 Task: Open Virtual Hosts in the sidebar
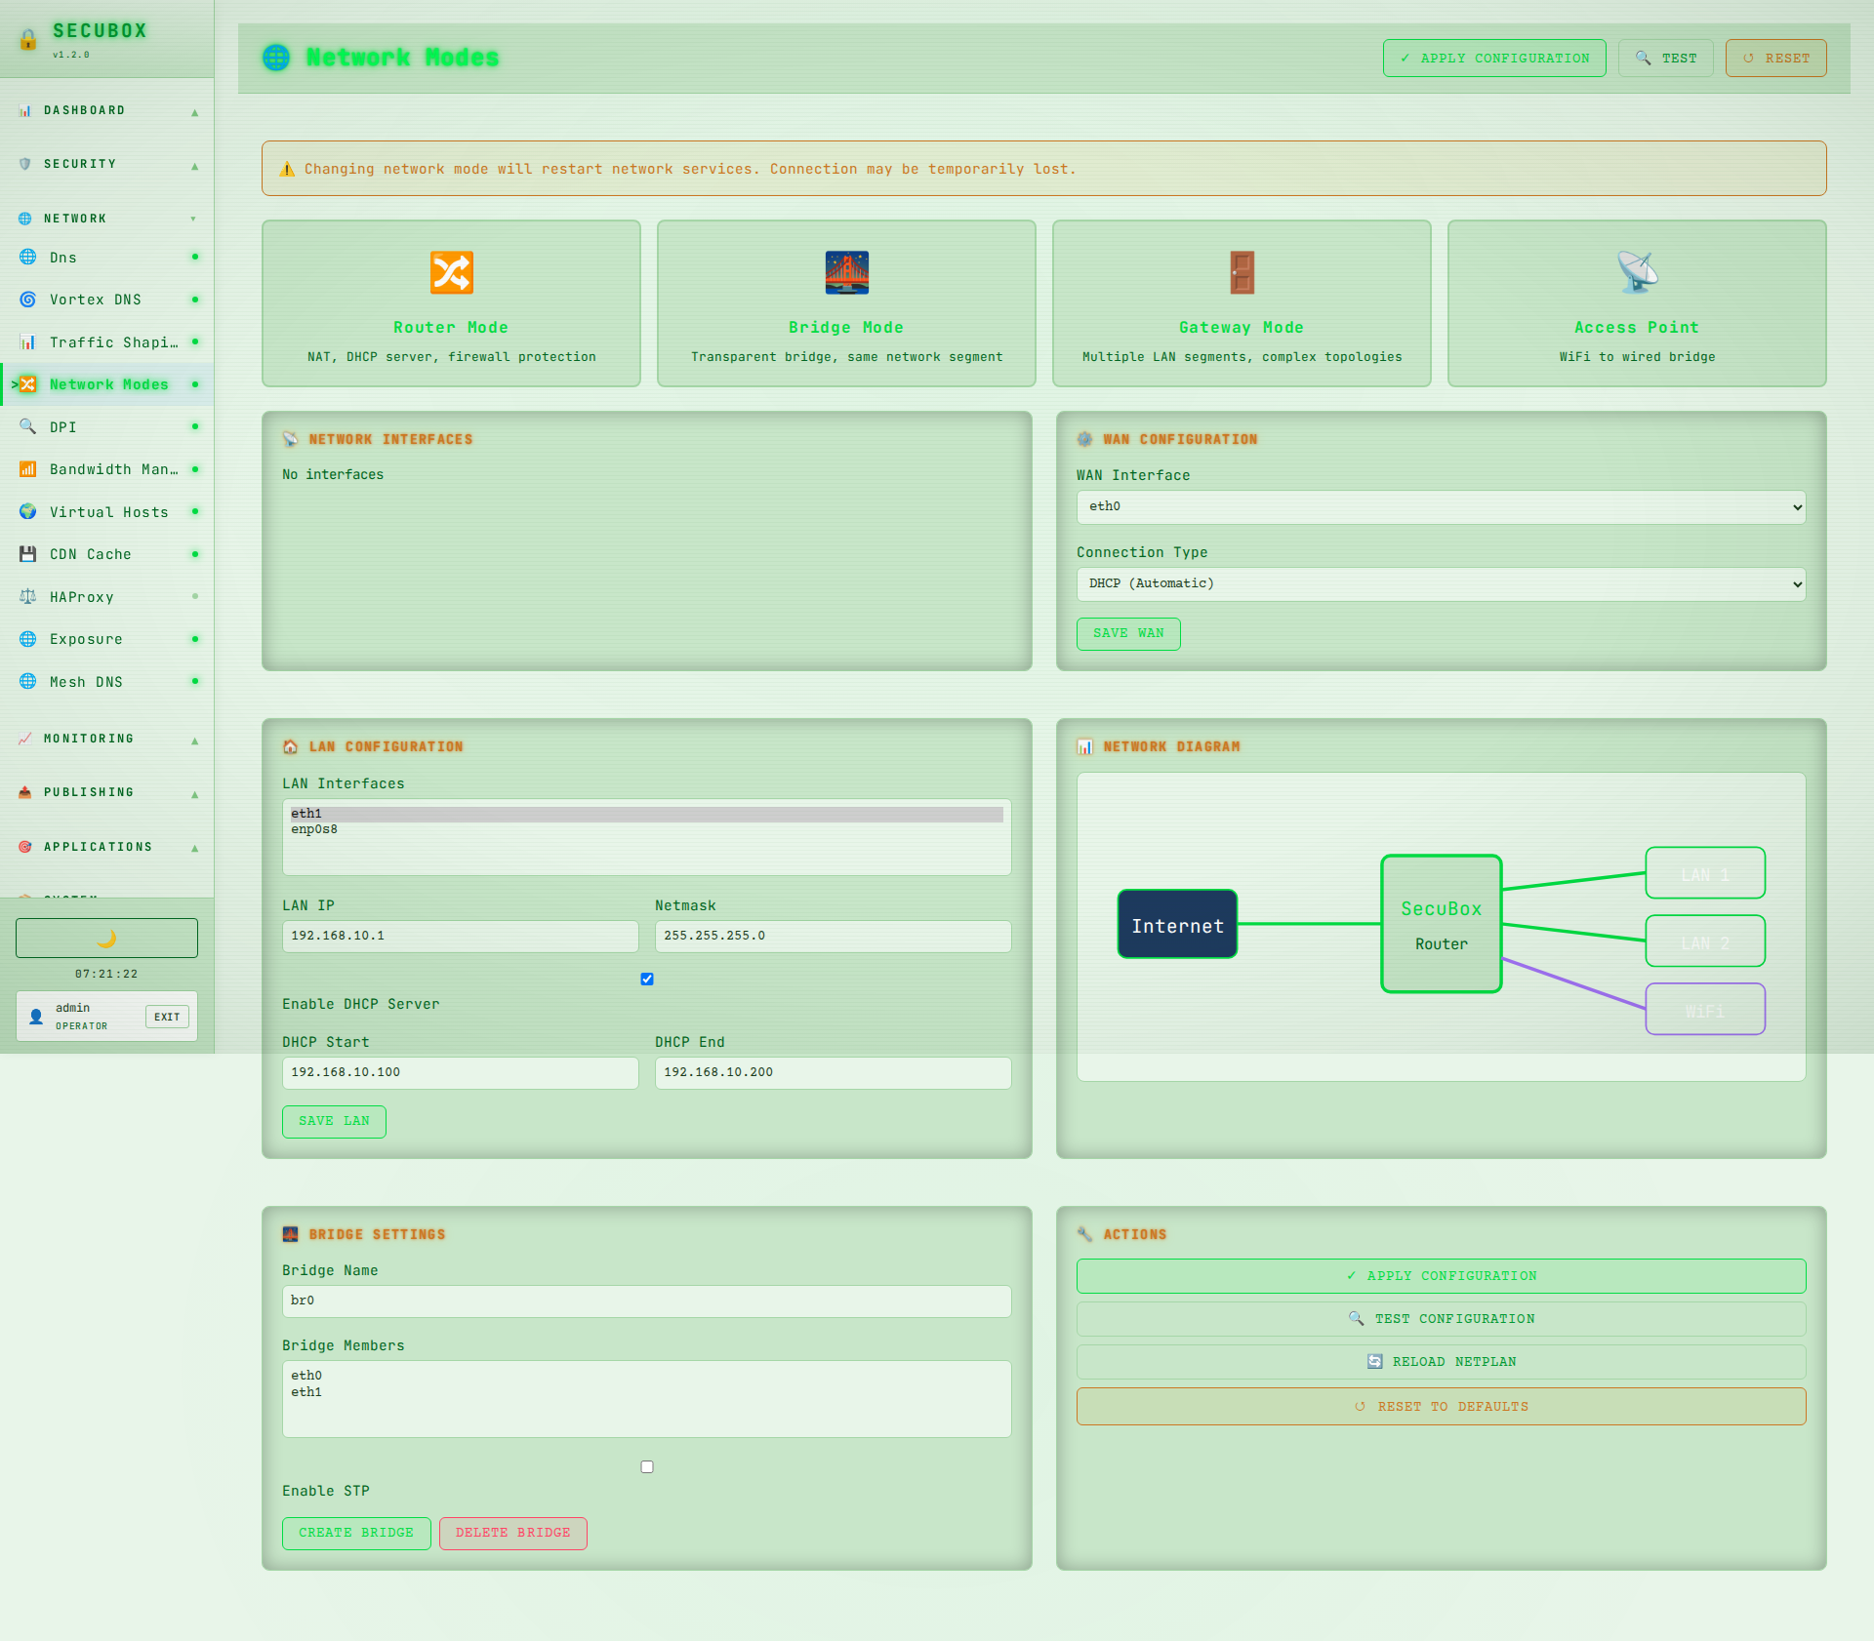pyautogui.click(x=109, y=512)
